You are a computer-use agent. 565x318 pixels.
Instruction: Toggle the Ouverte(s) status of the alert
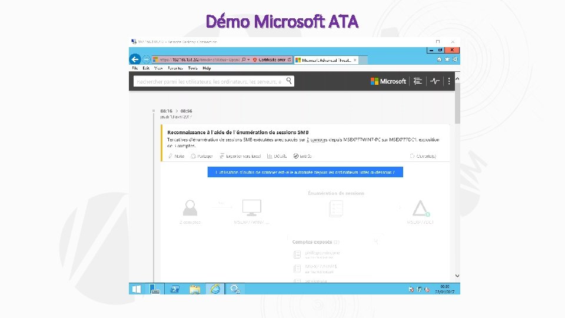423,156
